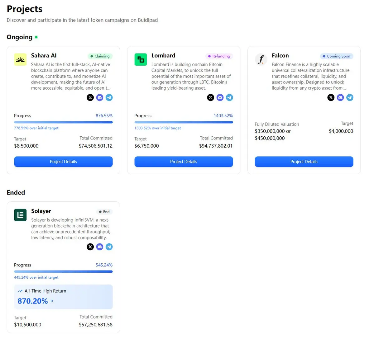Open Lombard's X (Twitter) icon
The width and height of the screenshot is (374, 339).
click(211, 97)
